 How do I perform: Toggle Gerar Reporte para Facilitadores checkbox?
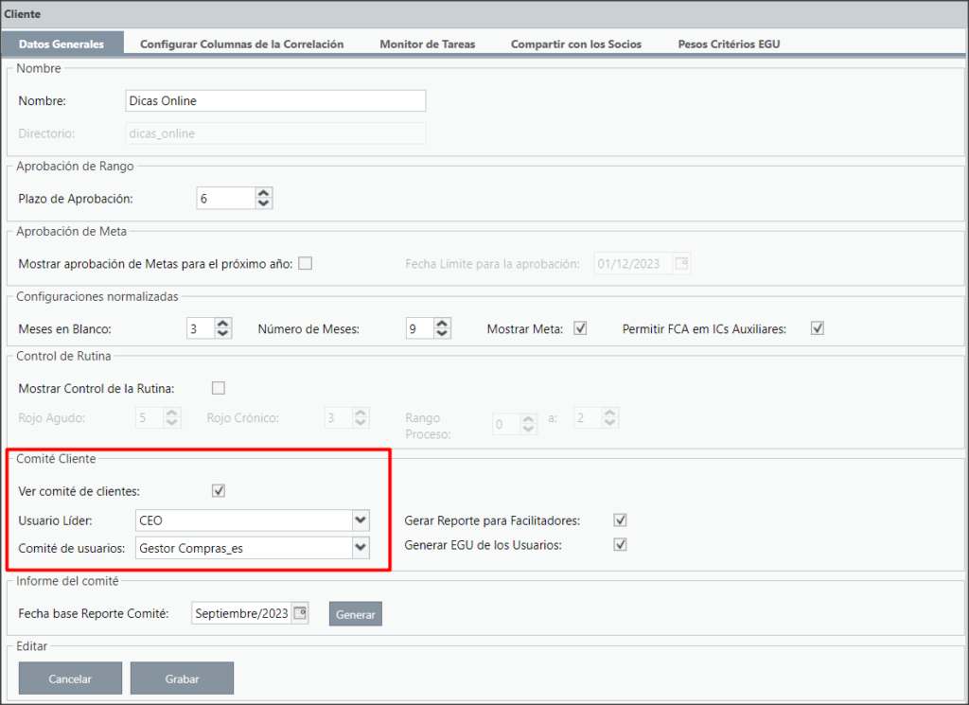[x=621, y=520]
